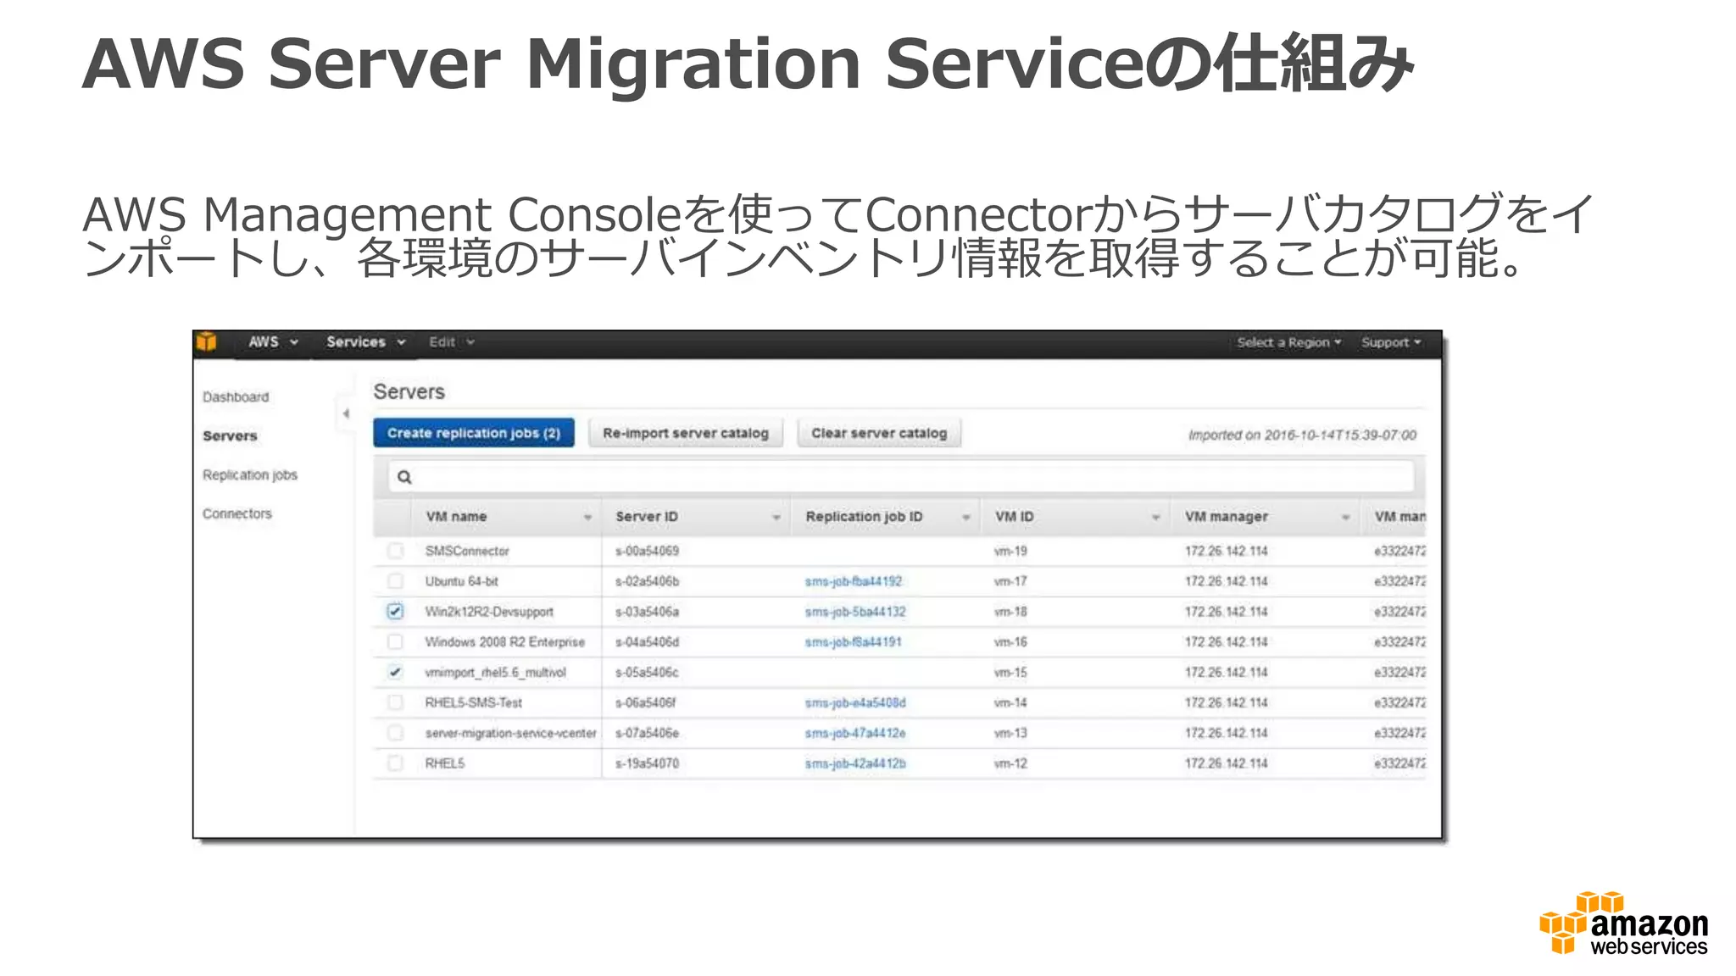1736x976 pixels.
Task: Open the Edit menu
Action: [451, 342]
